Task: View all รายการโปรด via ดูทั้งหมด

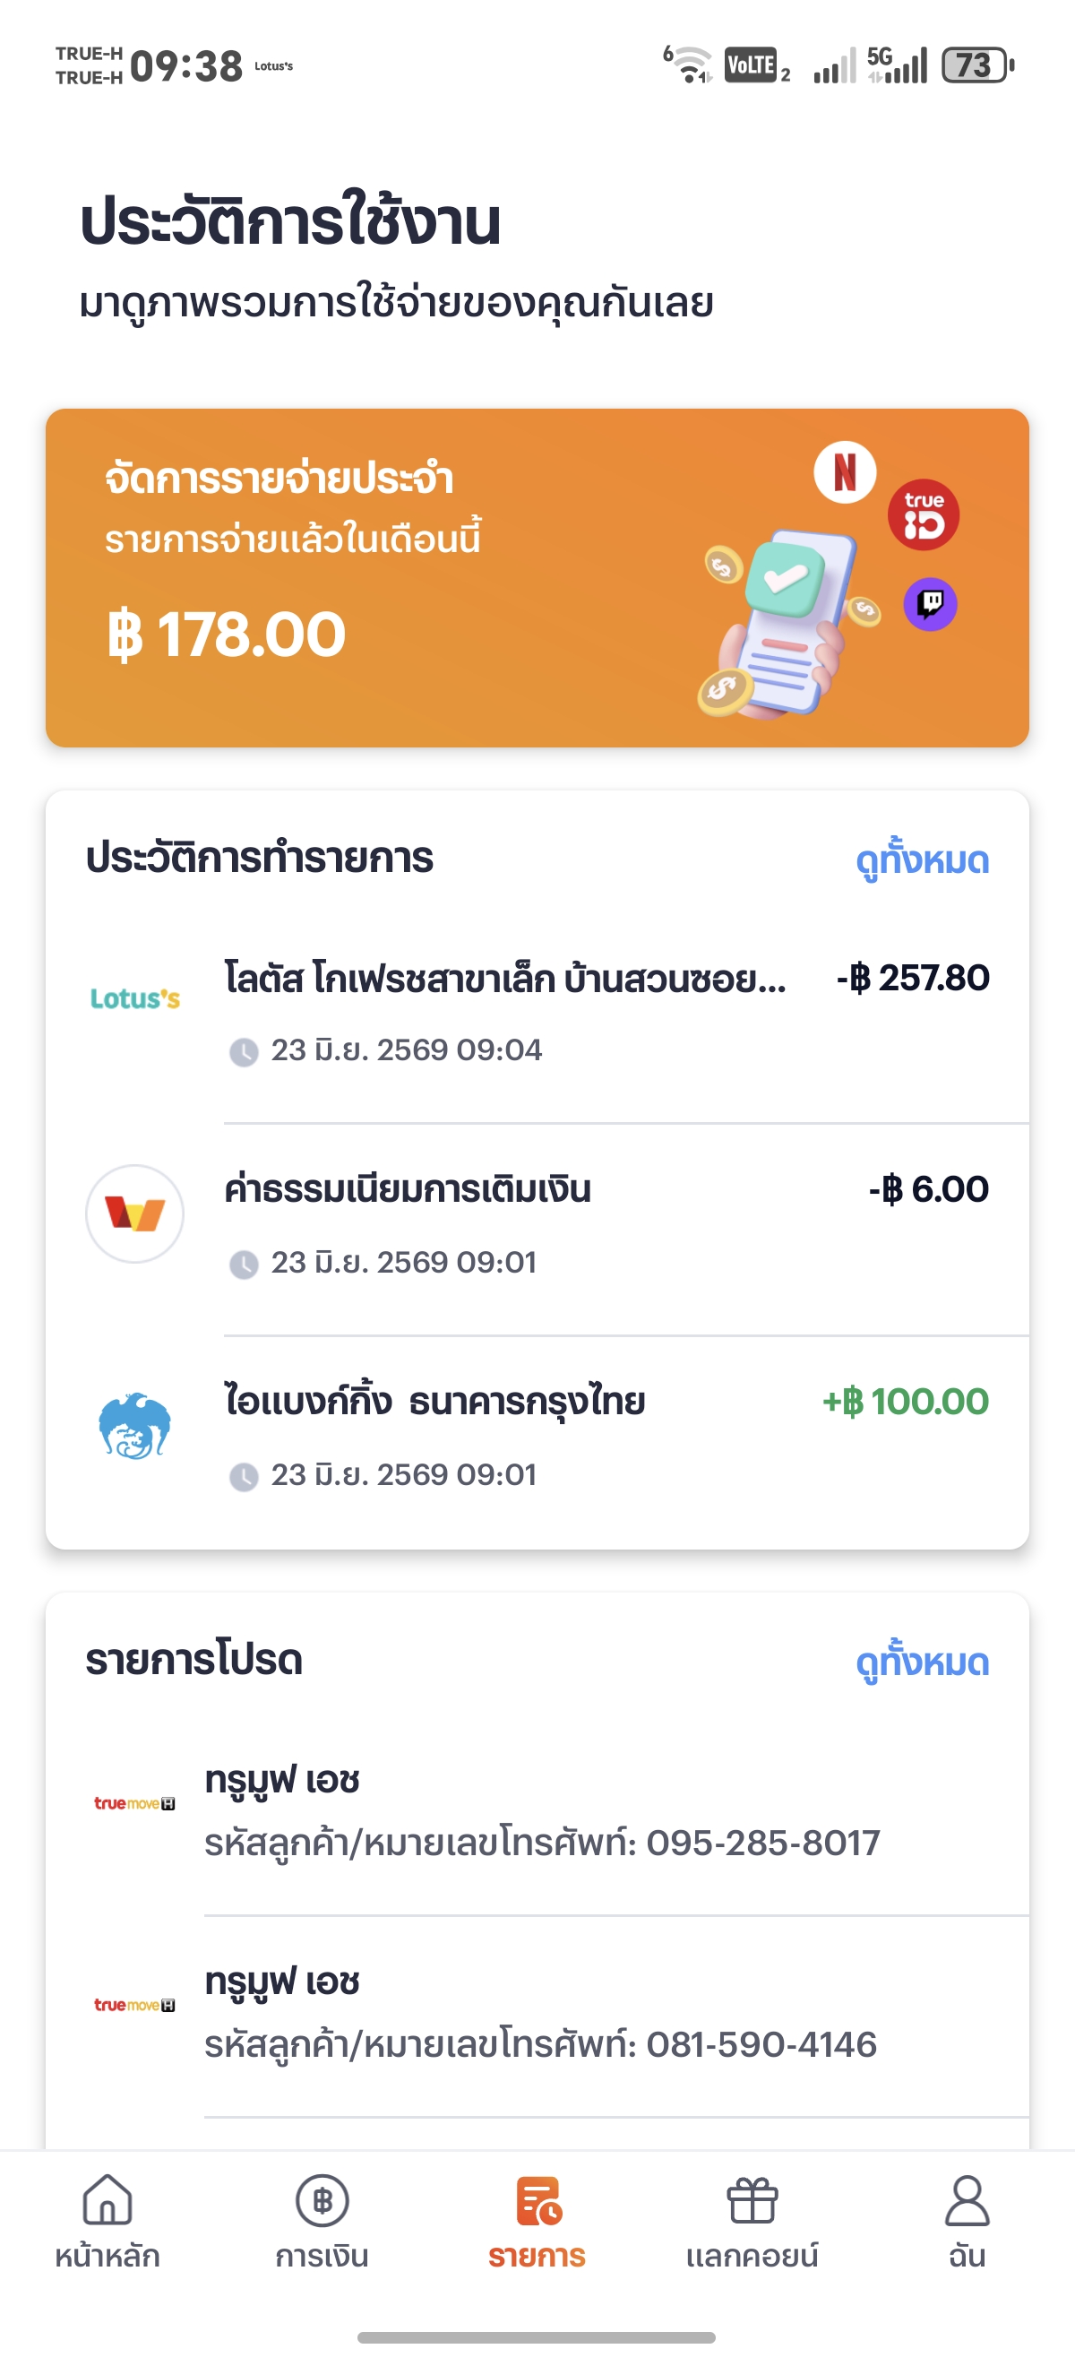Action: click(x=922, y=1662)
